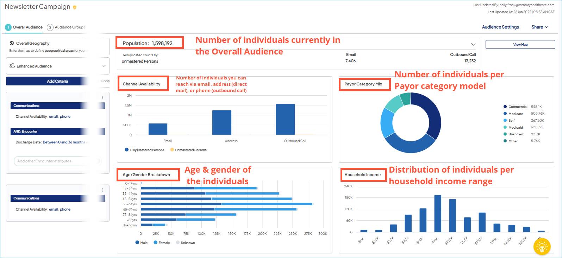Image resolution: width=562 pixels, height=258 pixels.
Task: Open three-dot menu on second Communications card
Action: tap(102, 190)
